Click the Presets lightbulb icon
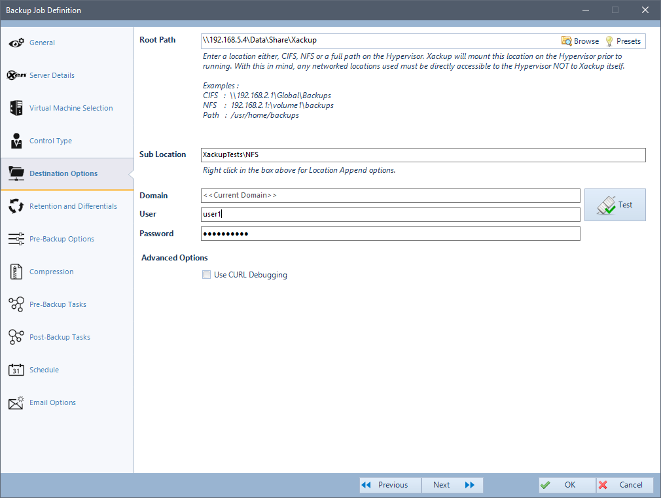 [609, 41]
